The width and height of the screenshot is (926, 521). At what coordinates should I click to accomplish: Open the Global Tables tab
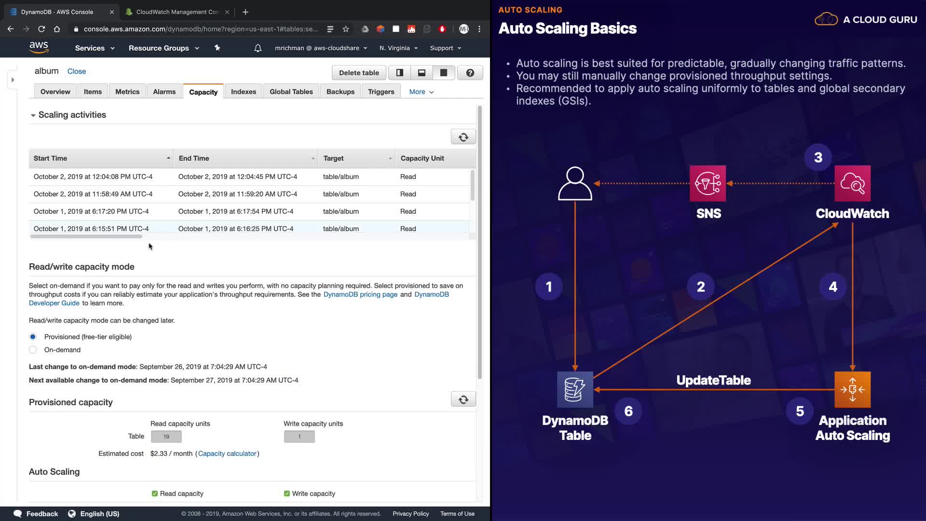point(291,92)
